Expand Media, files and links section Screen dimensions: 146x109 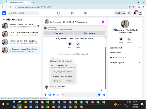pos(125,58)
